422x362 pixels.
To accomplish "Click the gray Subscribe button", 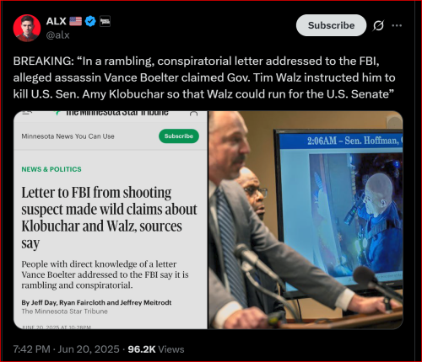I will [x=331, y=25].
